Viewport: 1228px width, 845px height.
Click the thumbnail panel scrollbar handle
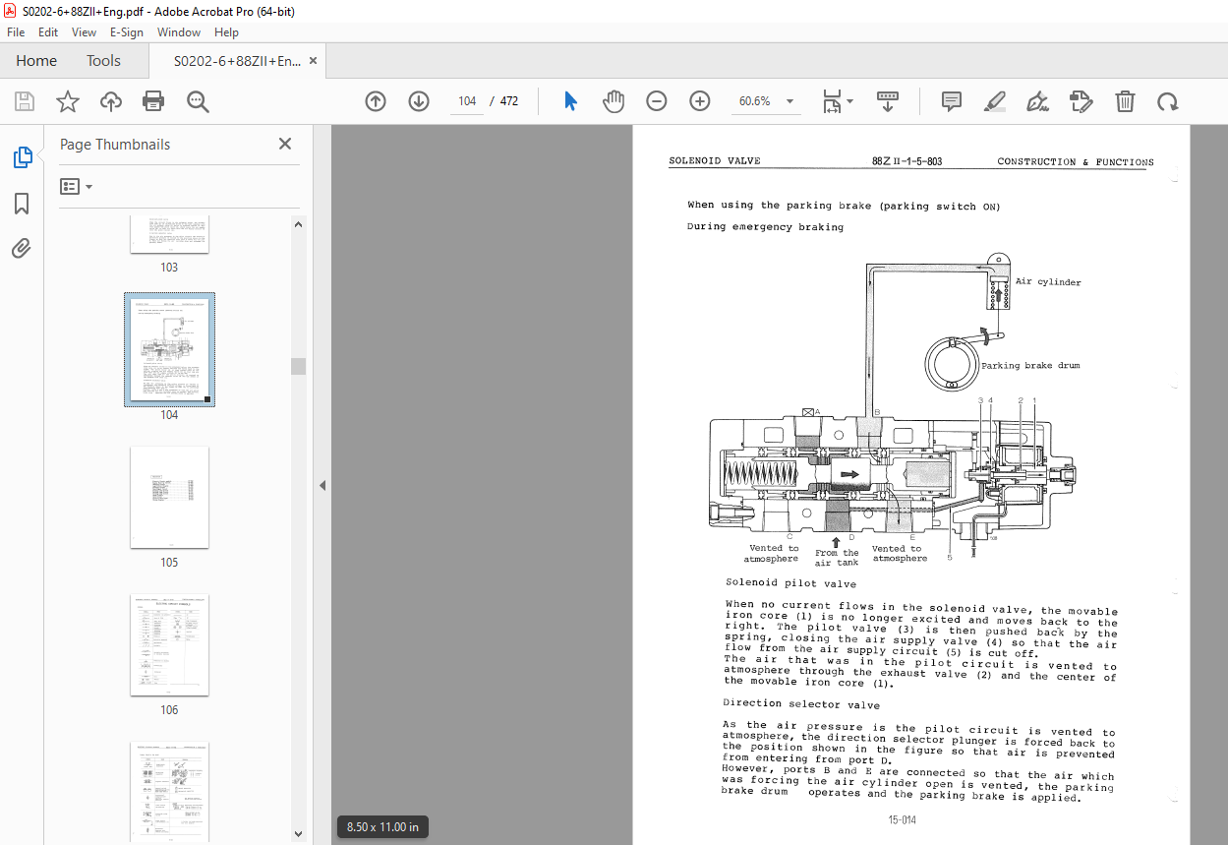click(298, 366)
